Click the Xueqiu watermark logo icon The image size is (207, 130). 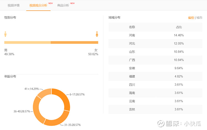click(161, 124)
